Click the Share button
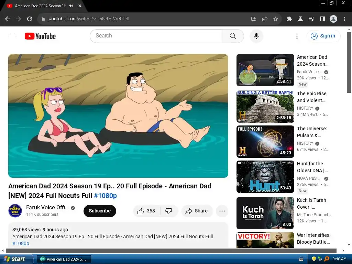This screenshot has width=352, height=264. tap(197, 211)
